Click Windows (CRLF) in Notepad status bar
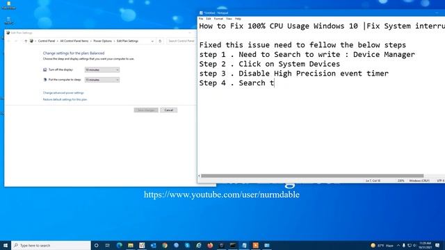445x250 pixels. (419, 181)
